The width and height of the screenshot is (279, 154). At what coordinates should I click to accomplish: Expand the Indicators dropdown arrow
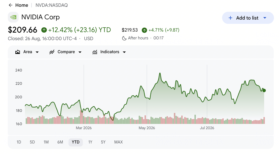pos(124,52)
